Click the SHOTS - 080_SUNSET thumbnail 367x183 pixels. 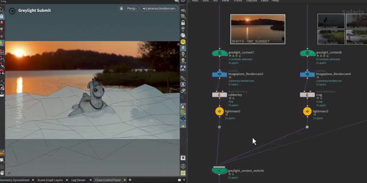[258, 29]
